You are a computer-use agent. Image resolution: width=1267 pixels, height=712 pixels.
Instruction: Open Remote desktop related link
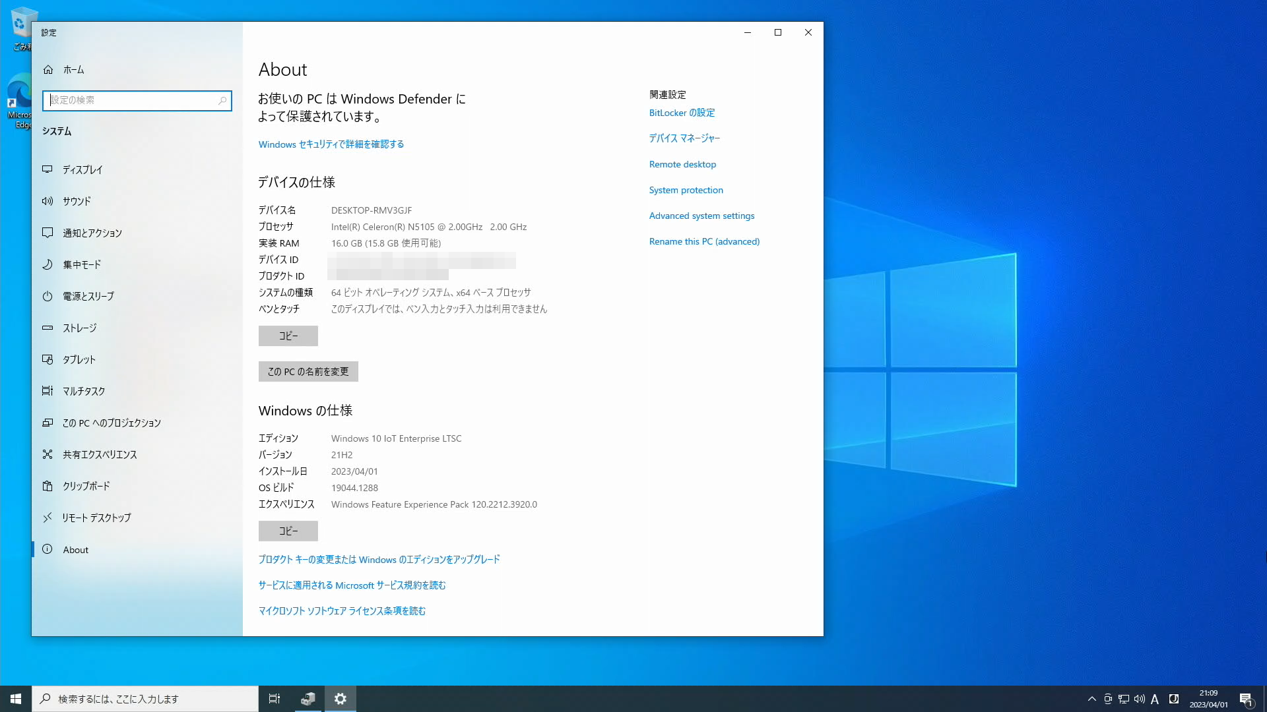point(682,164)
